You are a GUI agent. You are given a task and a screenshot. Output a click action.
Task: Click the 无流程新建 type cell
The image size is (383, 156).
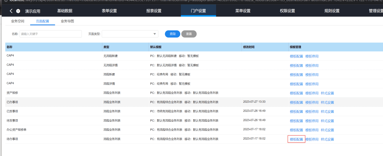[x=110, y=56]
